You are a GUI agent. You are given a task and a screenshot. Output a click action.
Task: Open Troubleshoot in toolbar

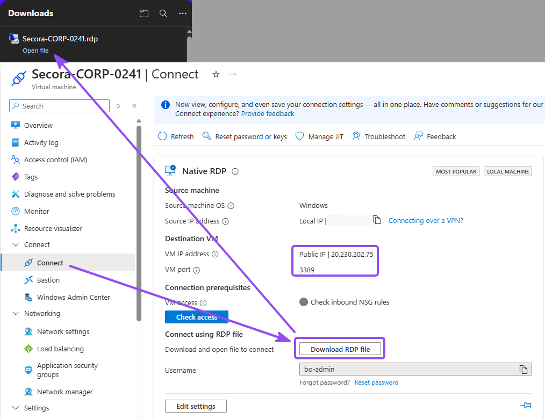pos(378,136)
